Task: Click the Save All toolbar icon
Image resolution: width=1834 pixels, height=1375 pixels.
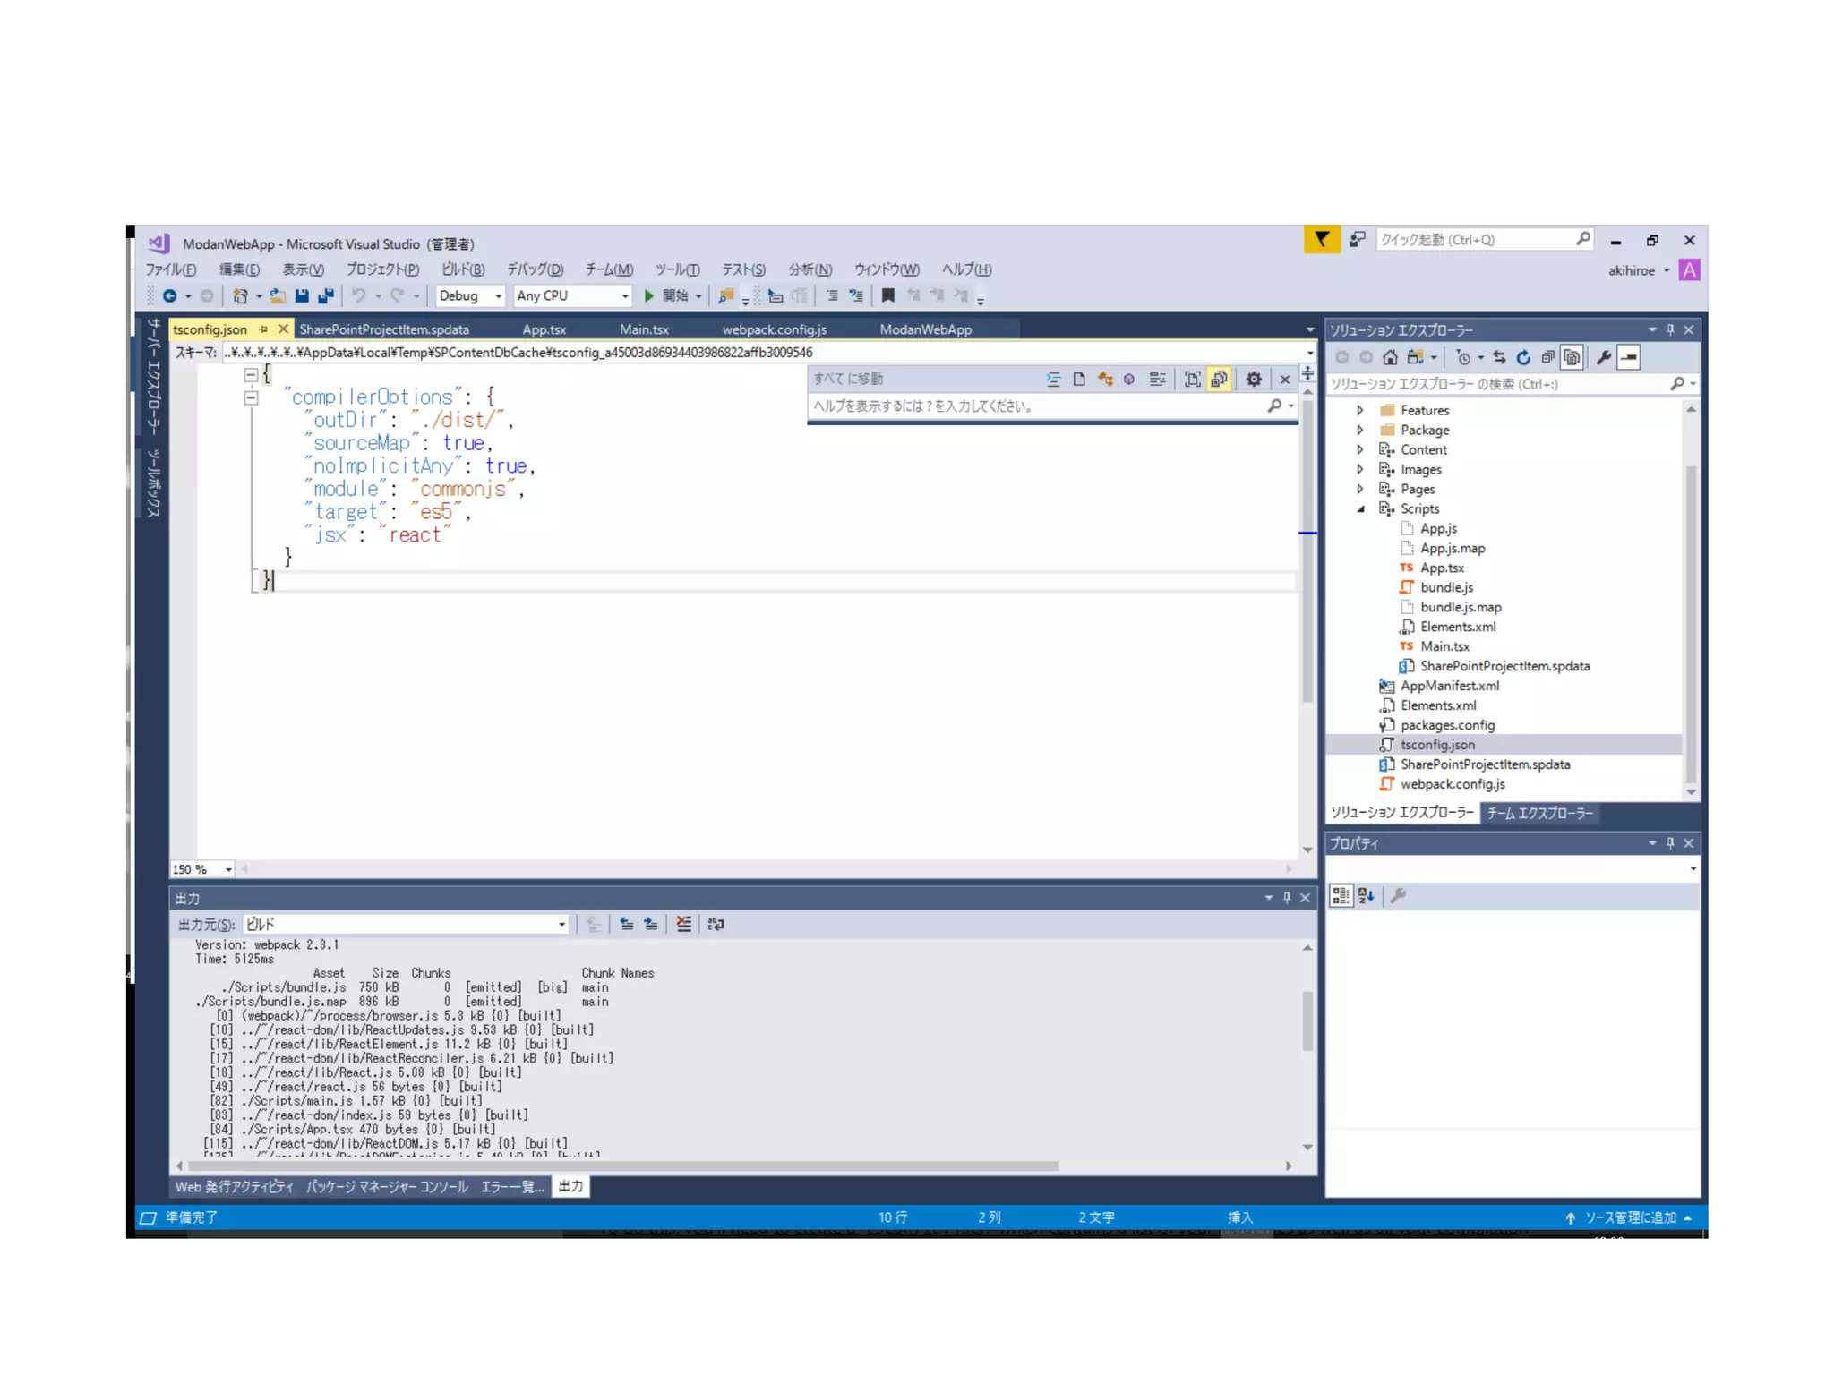Action: [326, 295]
